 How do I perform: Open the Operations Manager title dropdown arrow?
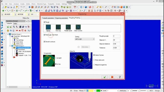tap(27, 21)
